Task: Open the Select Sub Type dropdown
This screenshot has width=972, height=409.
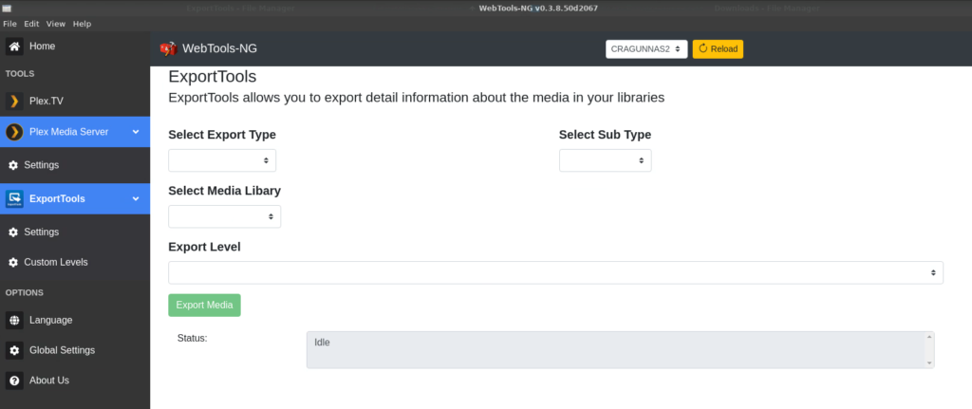Action: 605,160
